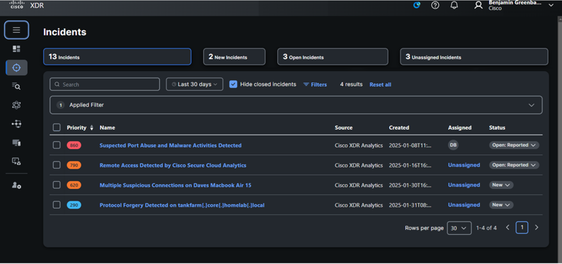Image resolution: width=562 pixels, height=264 pixels.
Task: Select the Incidents crosshair icon in sidebar
Action: [17, 67]
